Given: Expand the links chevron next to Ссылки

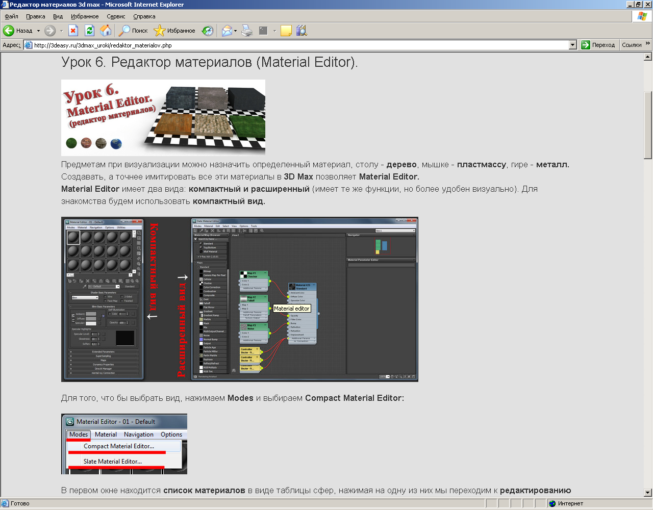Looking at the screenshot, I should [x=648, y=44].
